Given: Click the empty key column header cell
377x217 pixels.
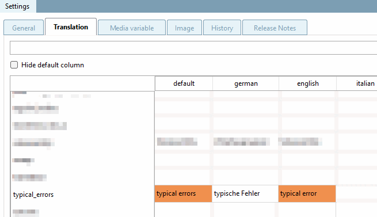Looking at the screenshot, I should (x=82, y=83).
